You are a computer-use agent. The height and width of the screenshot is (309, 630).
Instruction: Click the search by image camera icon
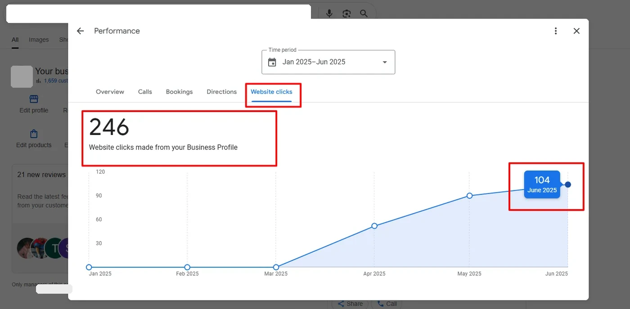click(x=346, y=13)
